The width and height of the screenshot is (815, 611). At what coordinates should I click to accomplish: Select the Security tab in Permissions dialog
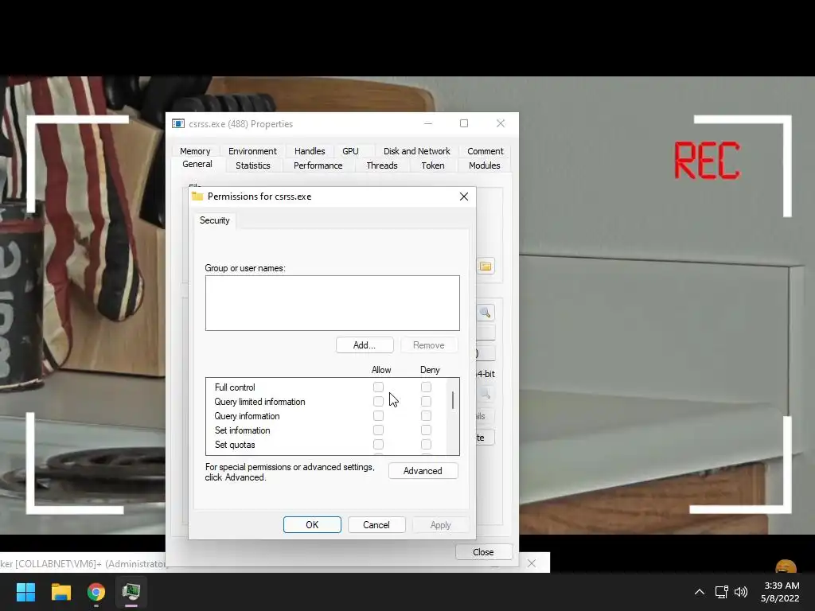click(x=215, y=220)
